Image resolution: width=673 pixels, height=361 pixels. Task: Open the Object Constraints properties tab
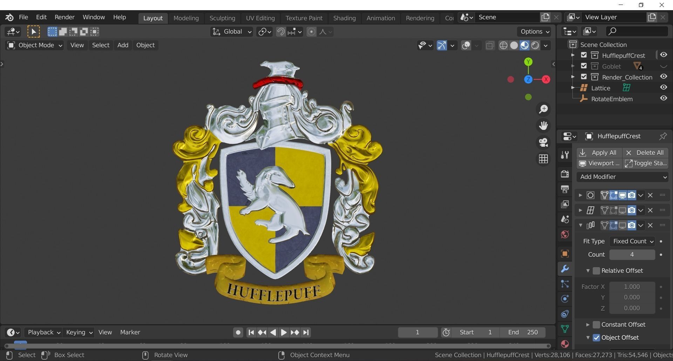[x=565, y=314]
